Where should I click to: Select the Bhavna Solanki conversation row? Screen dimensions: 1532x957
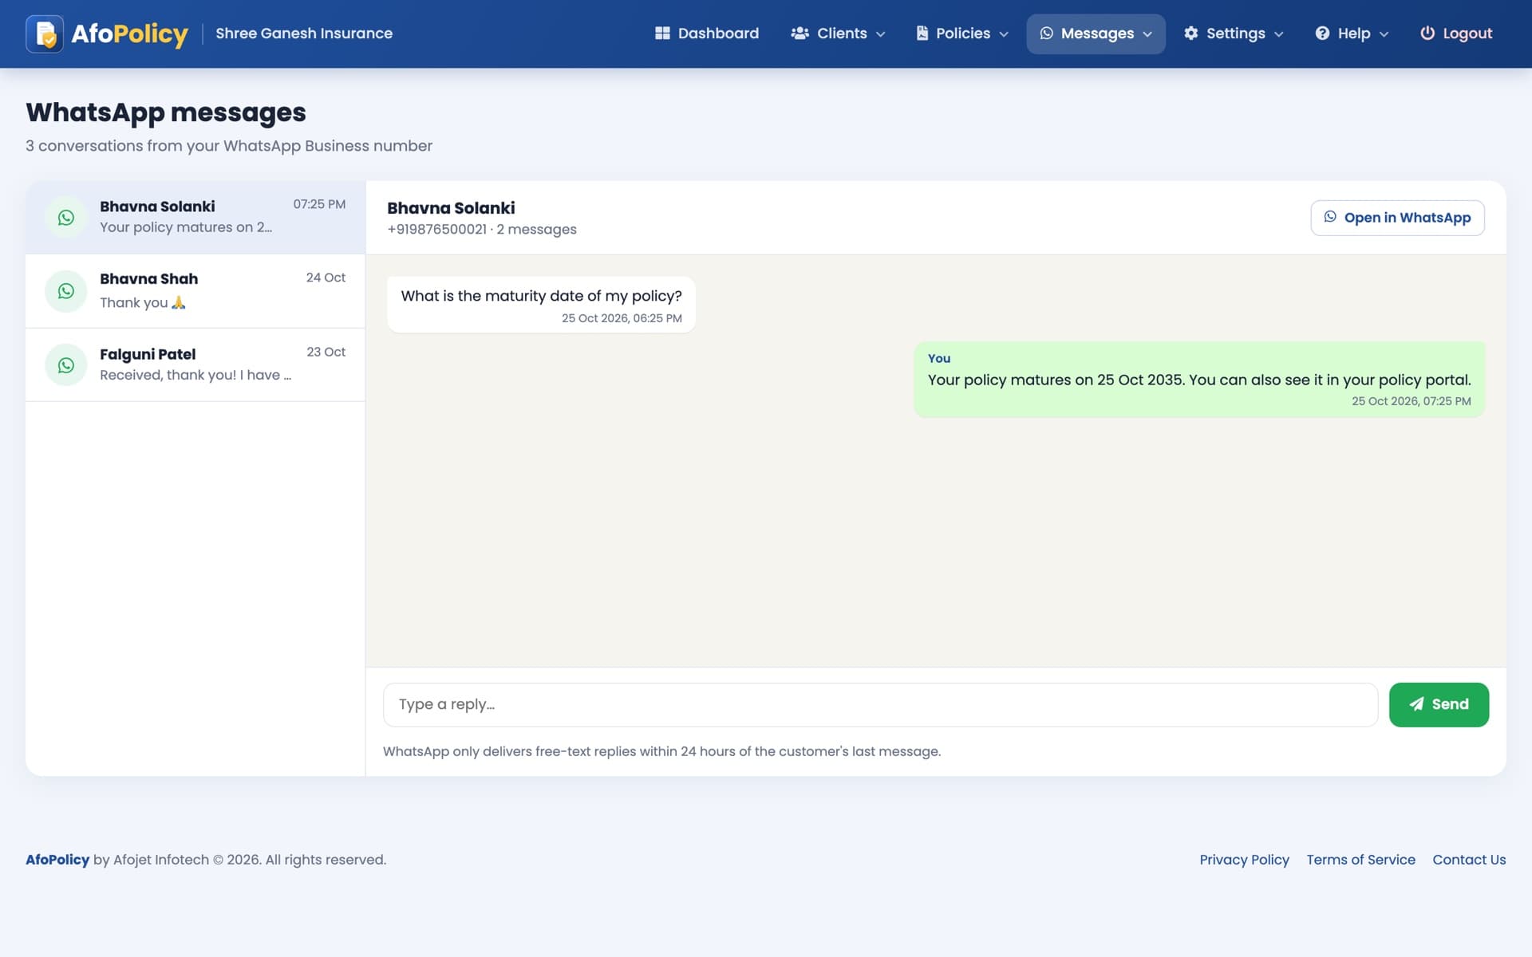195,217
